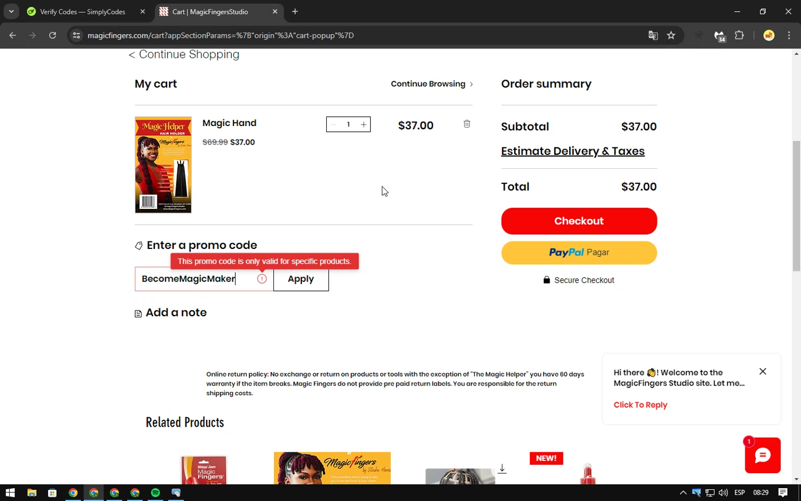Expand the tab search dropdown arrow
The image size is (801, 501).
click(11, 11)
